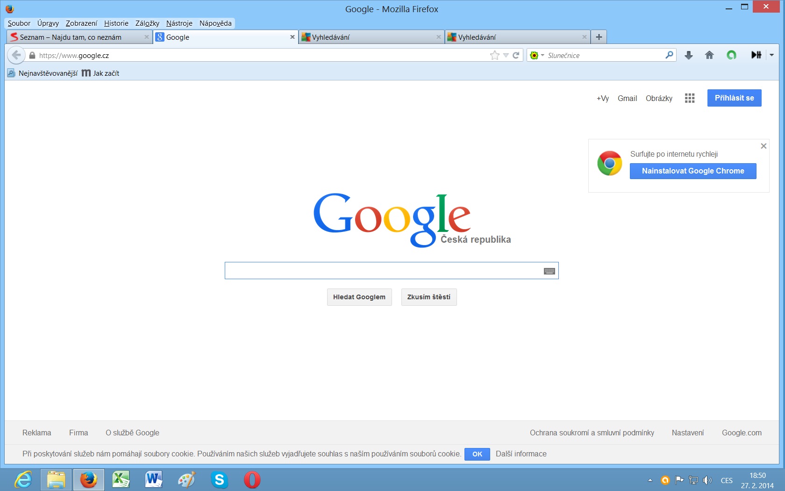Switch to the first Vyhledávání tab
The width and height of the screenshot is (785, 491).
[x=371, y=37]
